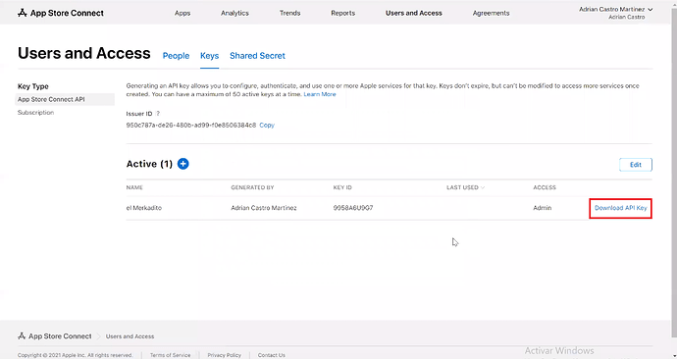This screenshot has height=359, width=677.
Task: Switch to the Keys tab
Action: tap(209, 56)
